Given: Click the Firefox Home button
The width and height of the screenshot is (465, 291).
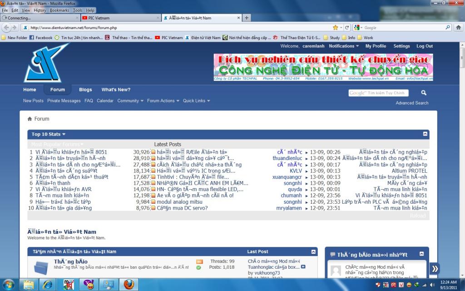Looking at the screenshot, I should point(458,28).
